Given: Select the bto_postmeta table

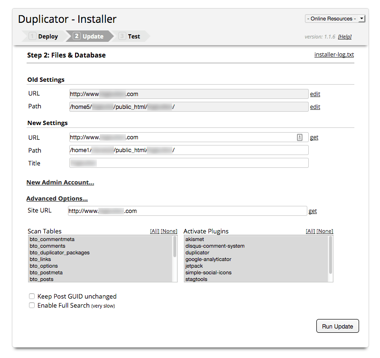Looking at the screenshot, I should 100,272.
